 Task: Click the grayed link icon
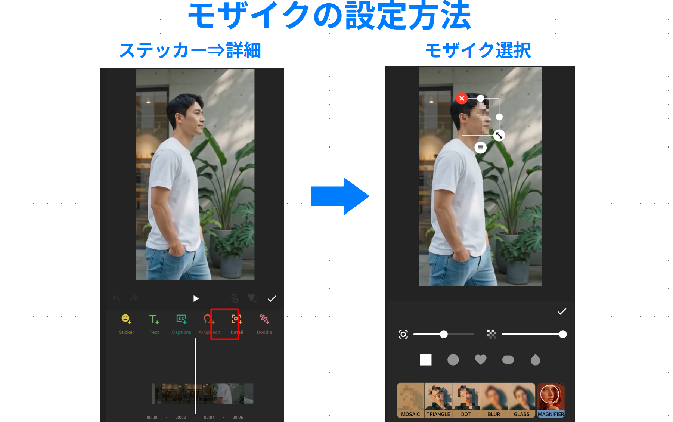pyautogui.click(x=235, y=298)
